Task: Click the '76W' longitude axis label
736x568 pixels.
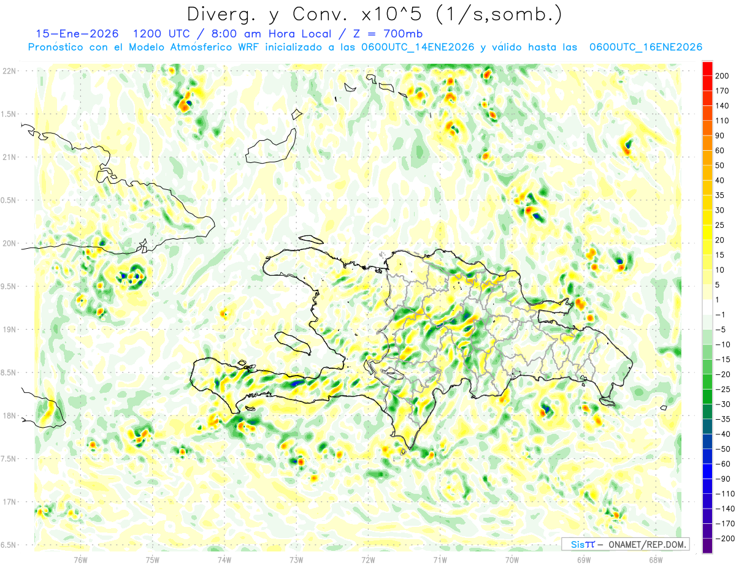Action: tap(80, 559)
